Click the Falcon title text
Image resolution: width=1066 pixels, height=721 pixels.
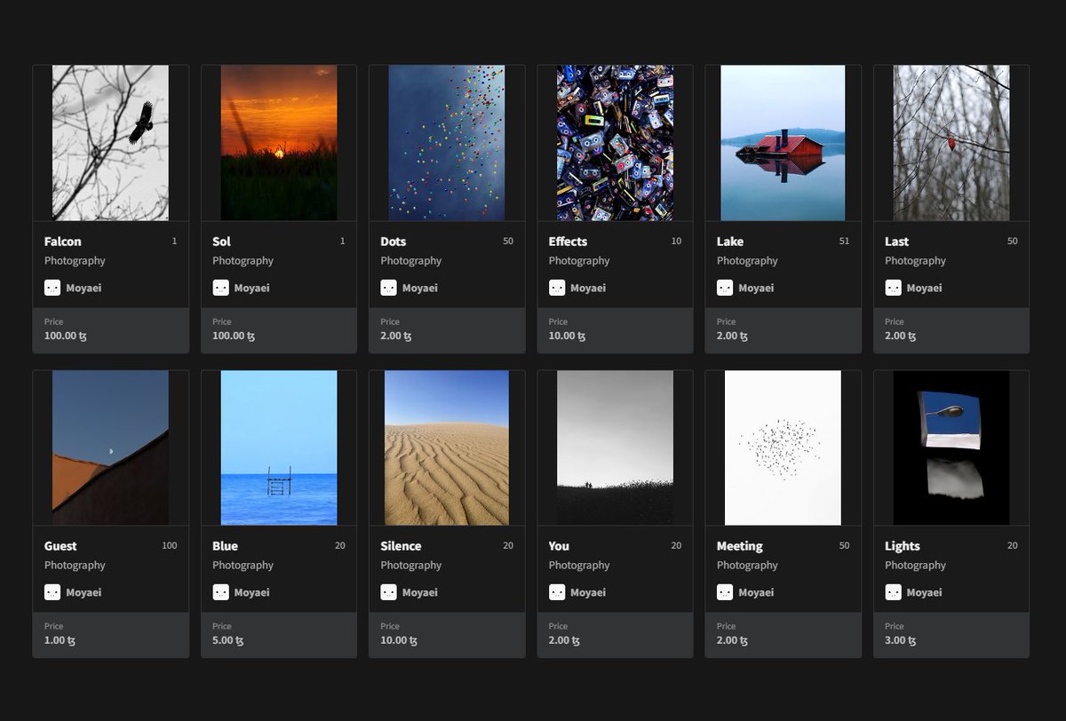(x=62, y=242)
